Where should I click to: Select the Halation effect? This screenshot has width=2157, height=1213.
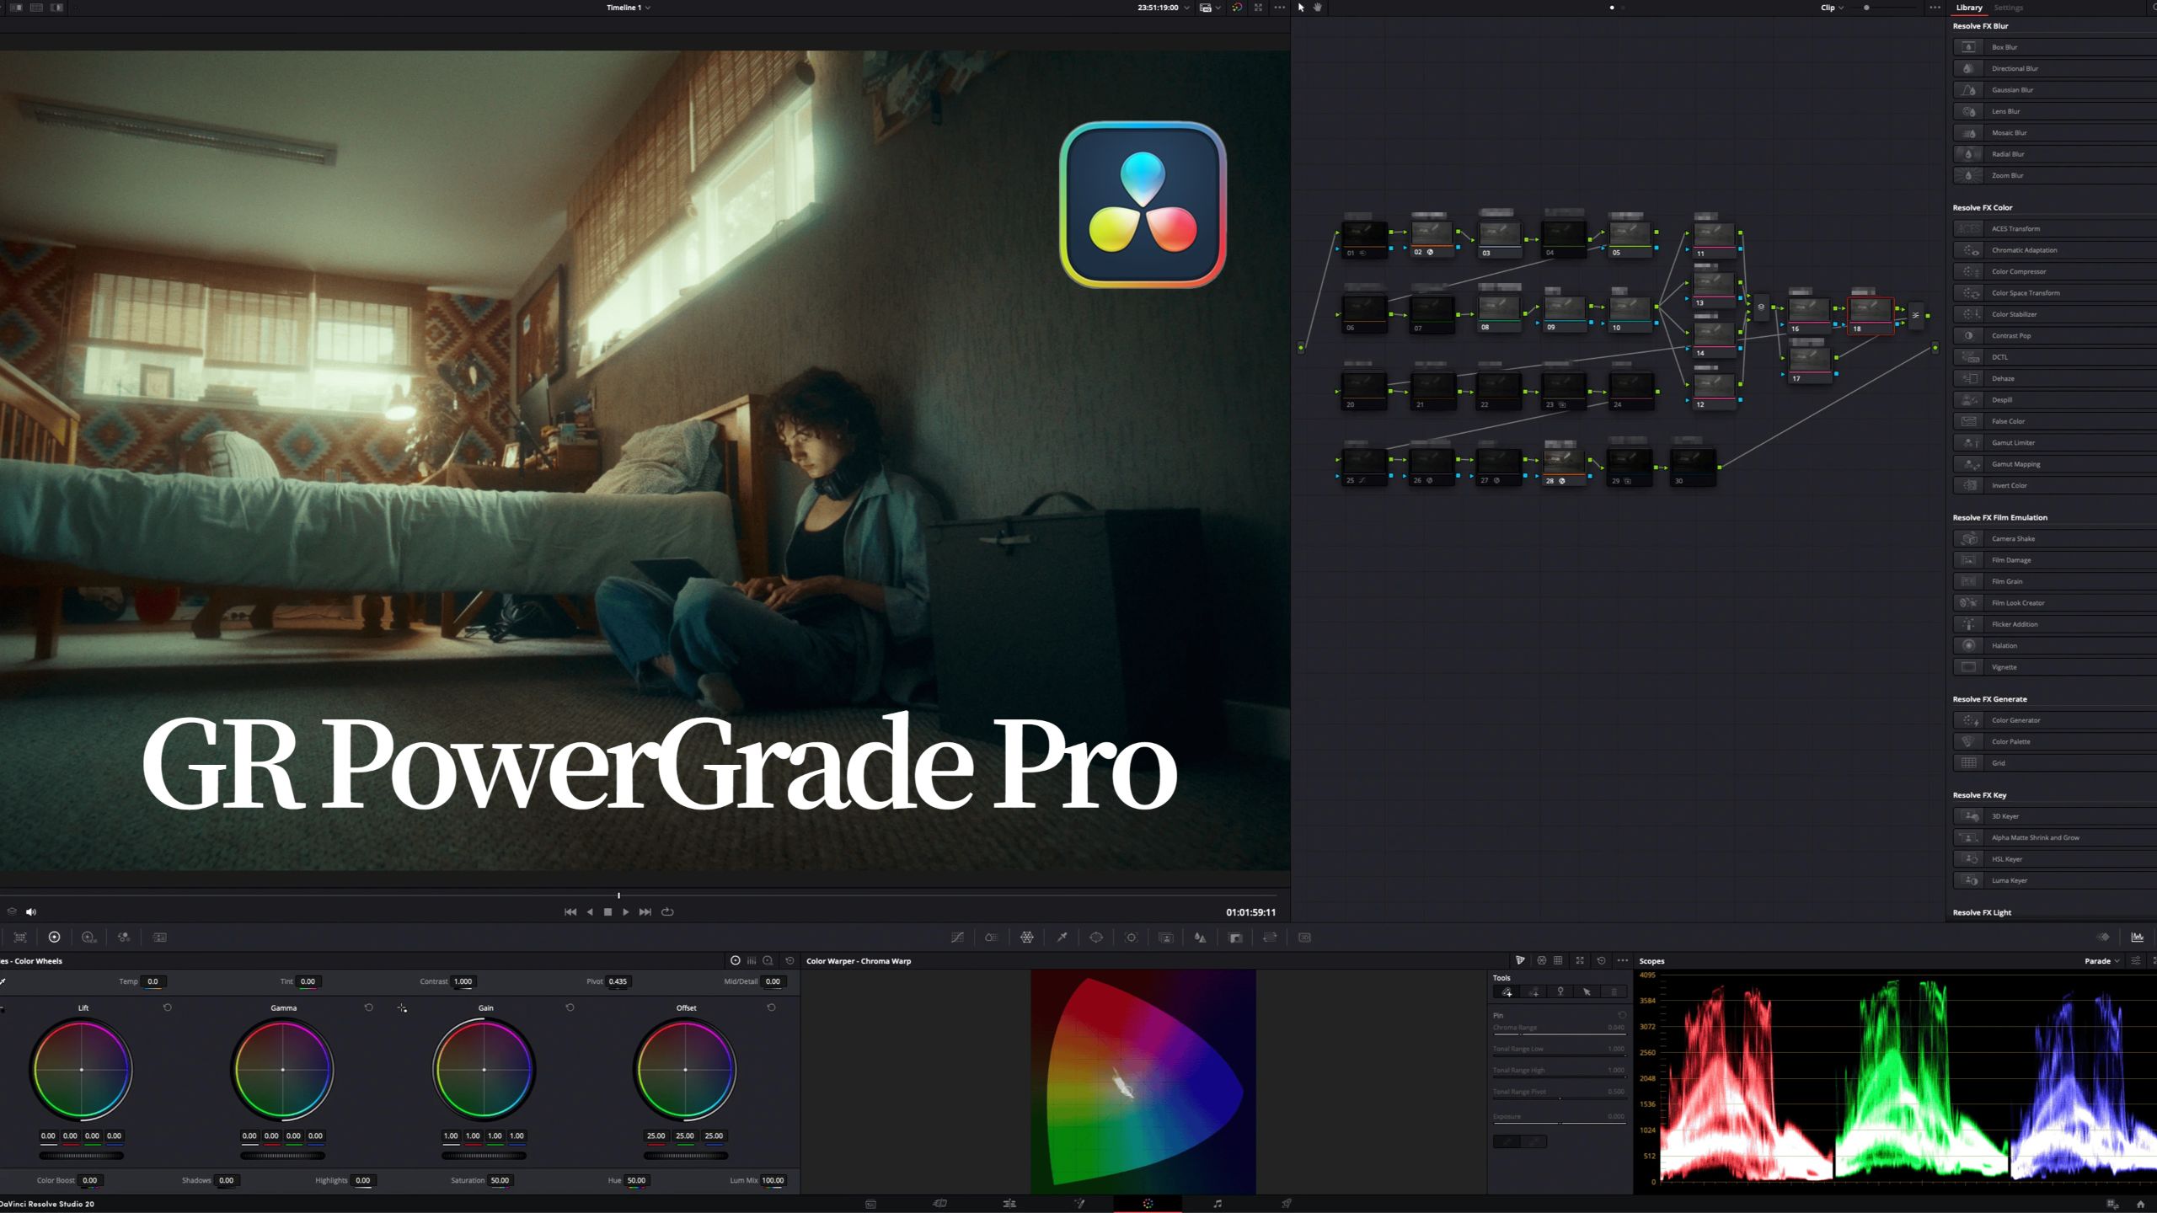coord(2054,645)
